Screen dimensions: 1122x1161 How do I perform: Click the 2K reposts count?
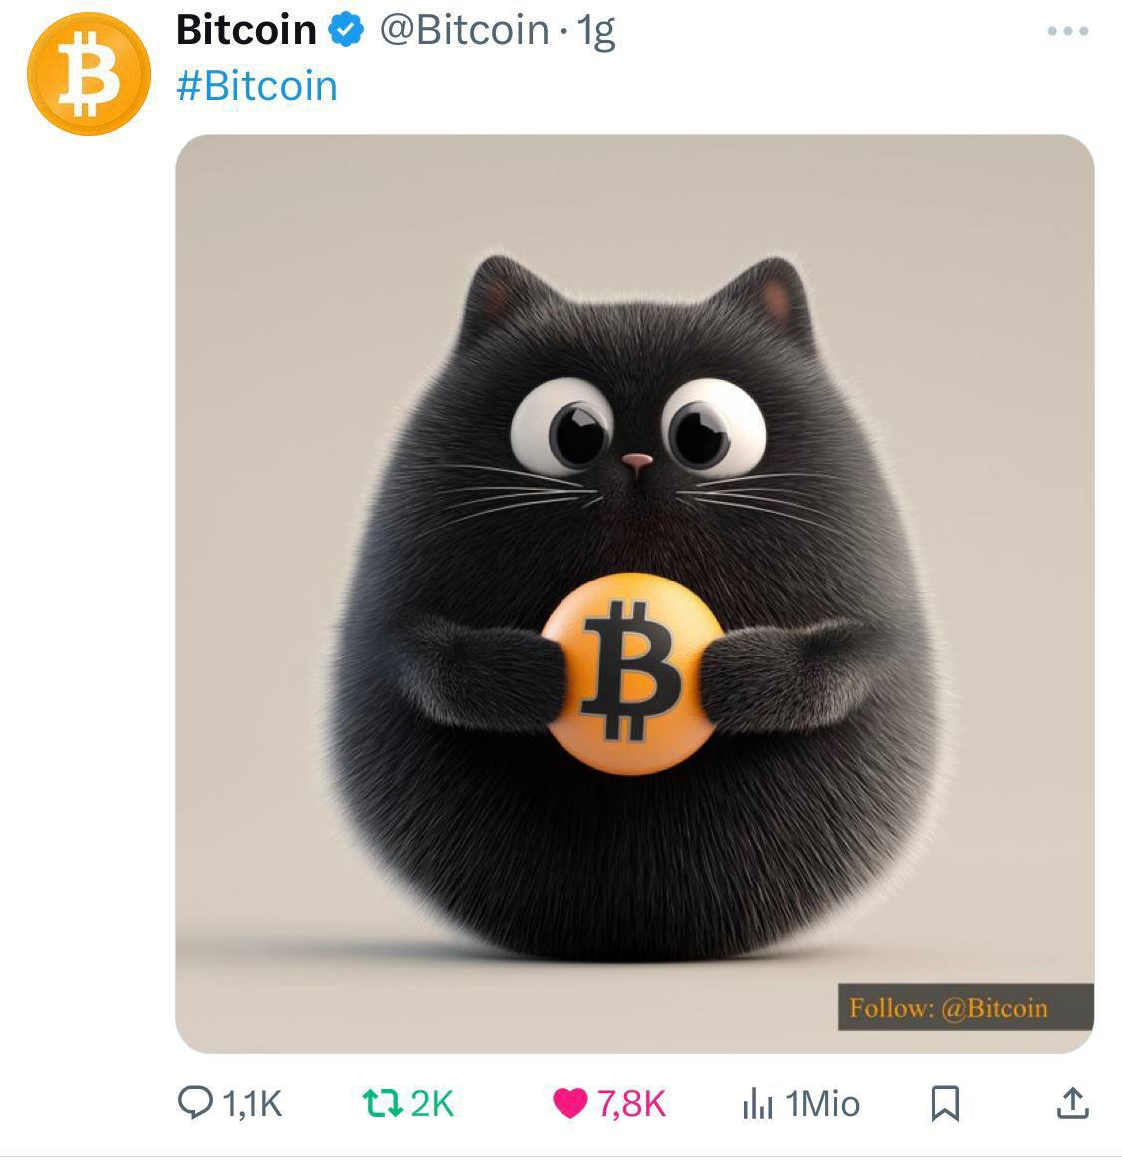pos(432,1103)
